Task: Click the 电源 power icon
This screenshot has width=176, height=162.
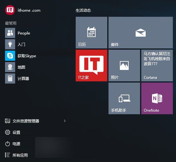Action: click(8, 144)
